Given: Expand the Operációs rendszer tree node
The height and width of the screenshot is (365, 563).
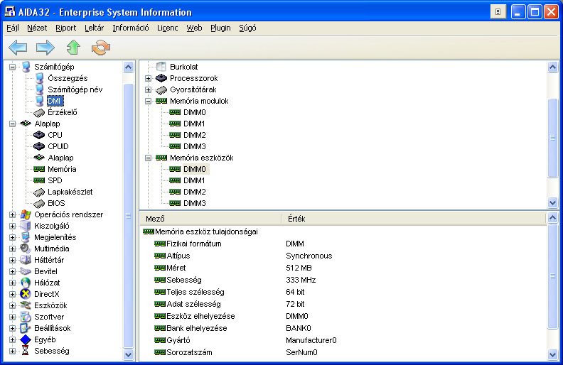Looking at the screenshot, I should pos(13,214).
